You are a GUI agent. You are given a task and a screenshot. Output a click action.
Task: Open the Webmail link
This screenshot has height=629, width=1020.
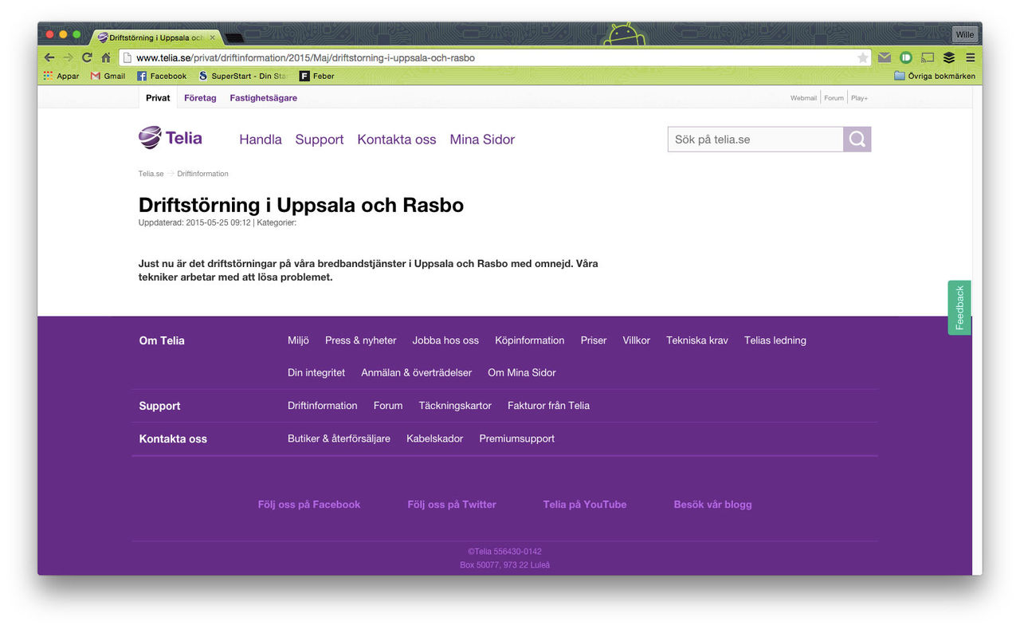click(x=803, y=98)
